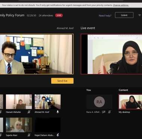Click the Ahmed M. Aref label above queue preview
The image size is (142, 139).
65,28
